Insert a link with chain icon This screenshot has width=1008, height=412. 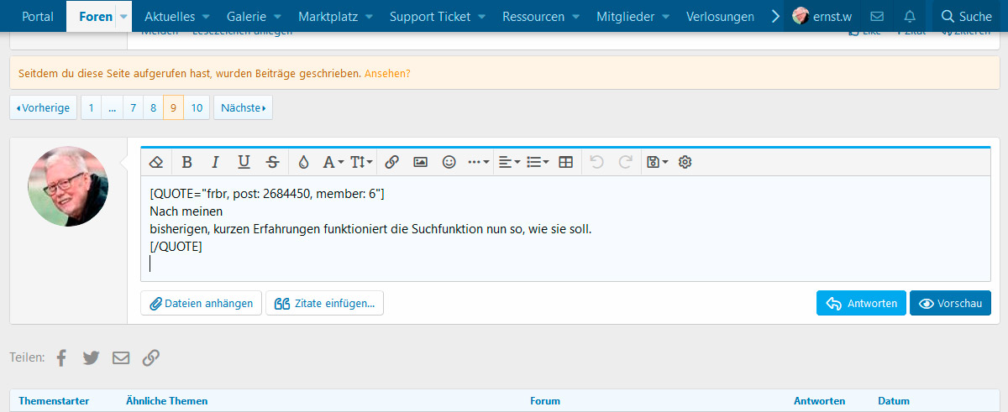click(x=392, y=162)
